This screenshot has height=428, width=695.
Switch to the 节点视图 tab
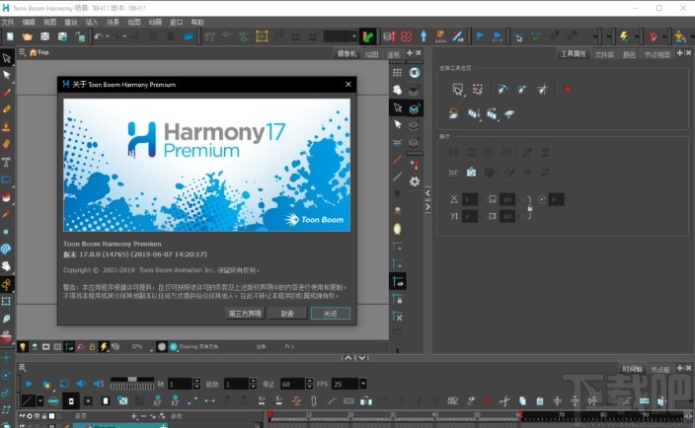pyautogui.click(x=656, y=54)
